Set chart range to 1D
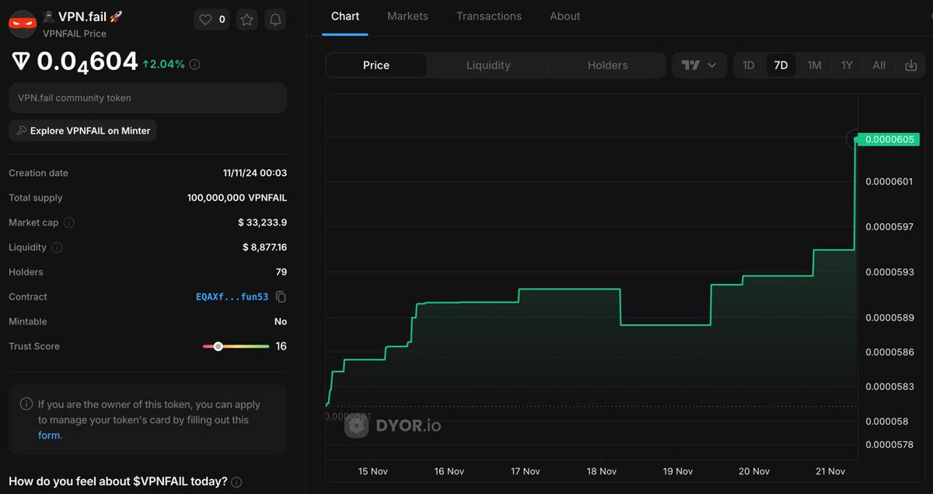933x494 pixels. pyautogui.click(x=748, y=65)
